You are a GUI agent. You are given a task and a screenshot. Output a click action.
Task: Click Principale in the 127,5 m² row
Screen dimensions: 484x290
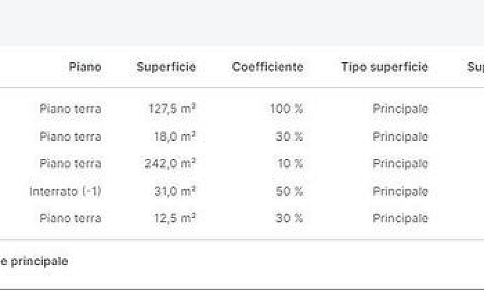point(401,109)
